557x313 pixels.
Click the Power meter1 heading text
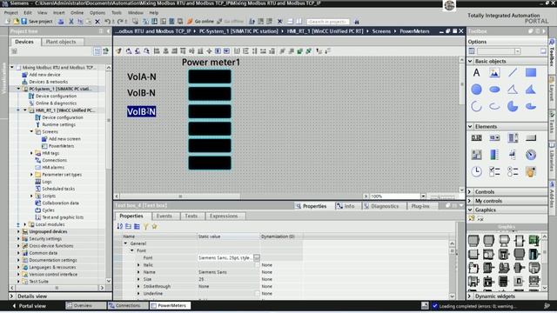211,62
